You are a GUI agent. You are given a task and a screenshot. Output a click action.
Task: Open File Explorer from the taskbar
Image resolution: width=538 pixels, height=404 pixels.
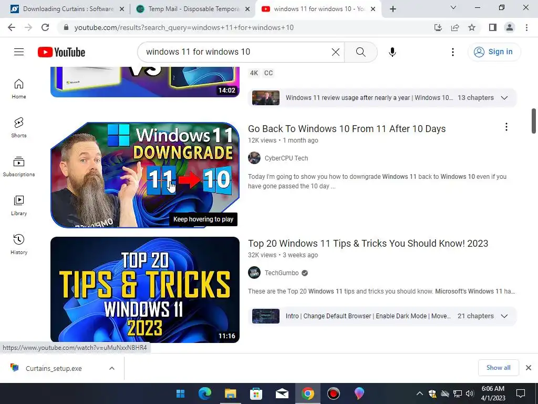pos(231,393)
